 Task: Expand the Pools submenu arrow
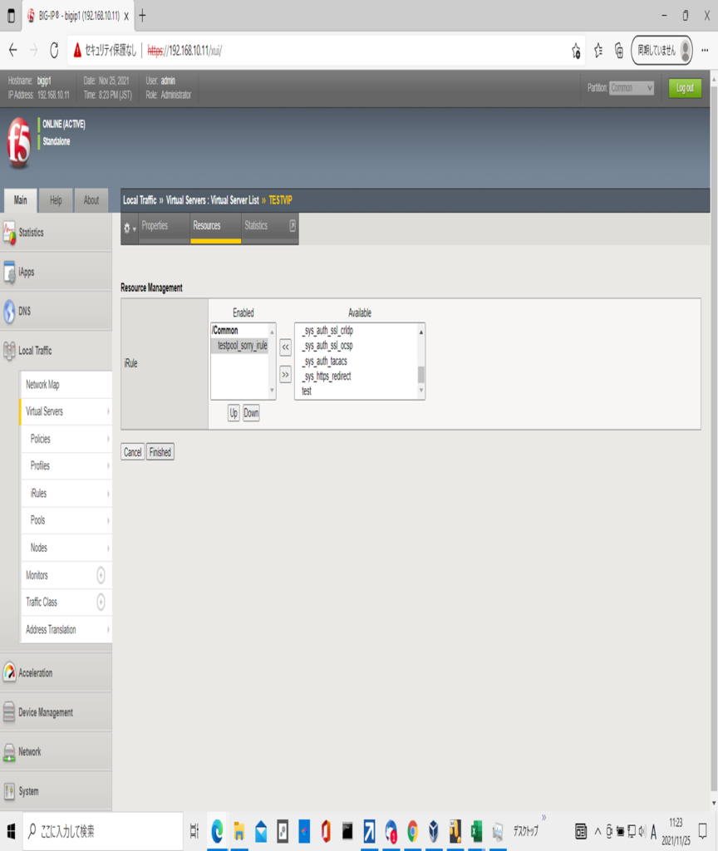coord(108,520)
